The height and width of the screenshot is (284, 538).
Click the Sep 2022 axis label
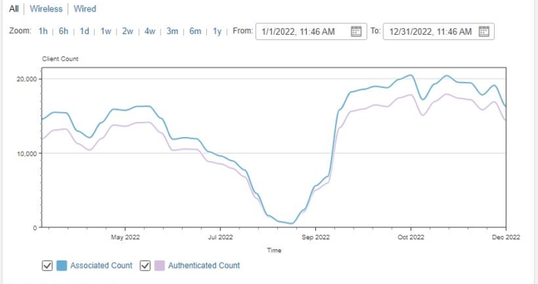point(316,237)
